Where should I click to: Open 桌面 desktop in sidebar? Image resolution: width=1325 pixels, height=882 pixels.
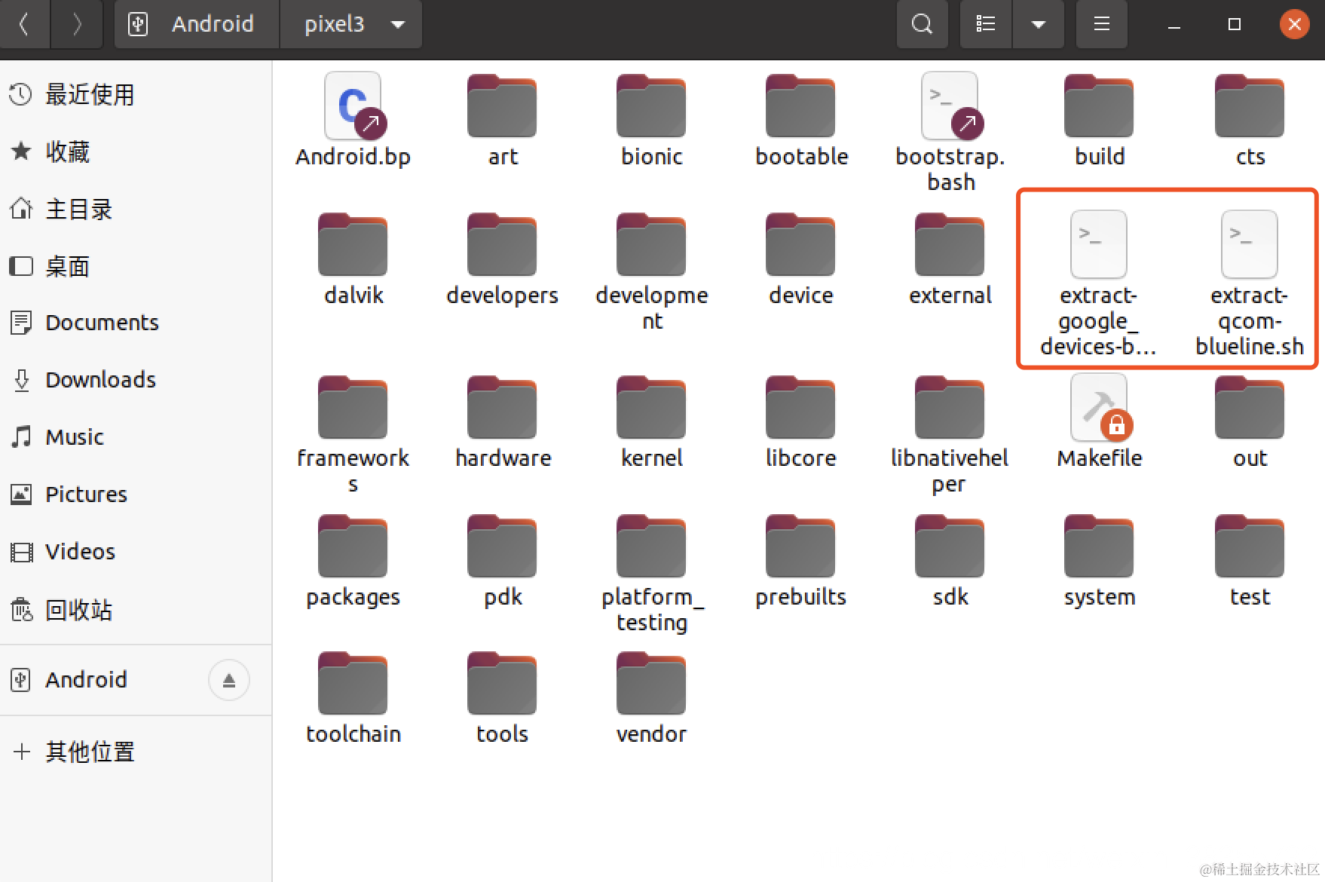[136, 266]
